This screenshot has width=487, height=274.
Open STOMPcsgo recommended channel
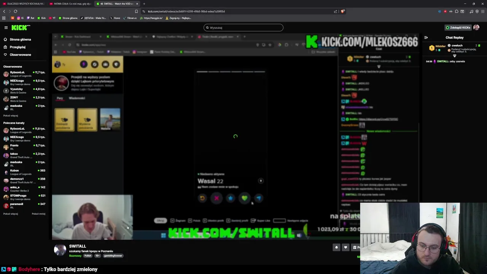click(x=24, y=197)
